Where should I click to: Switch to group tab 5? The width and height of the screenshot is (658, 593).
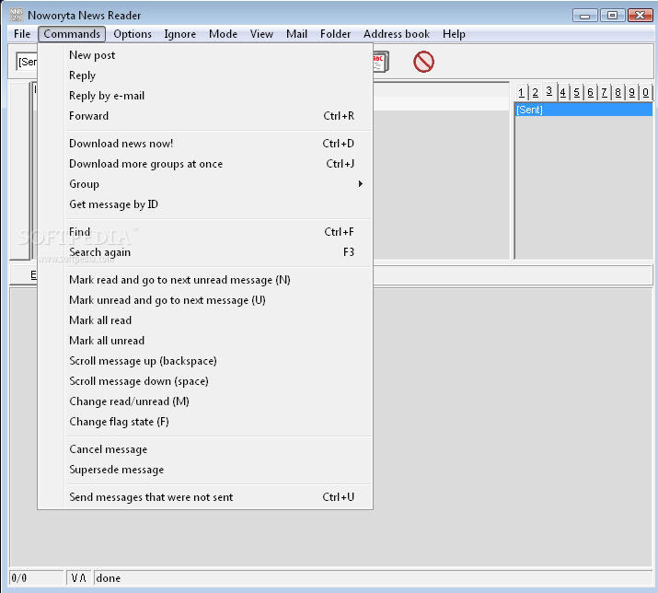(x=577, y=92)
